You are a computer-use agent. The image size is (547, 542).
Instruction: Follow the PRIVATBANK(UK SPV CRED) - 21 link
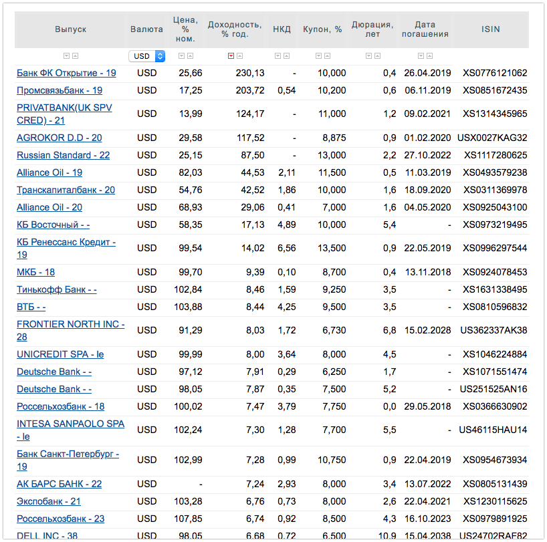click(64, 114)
